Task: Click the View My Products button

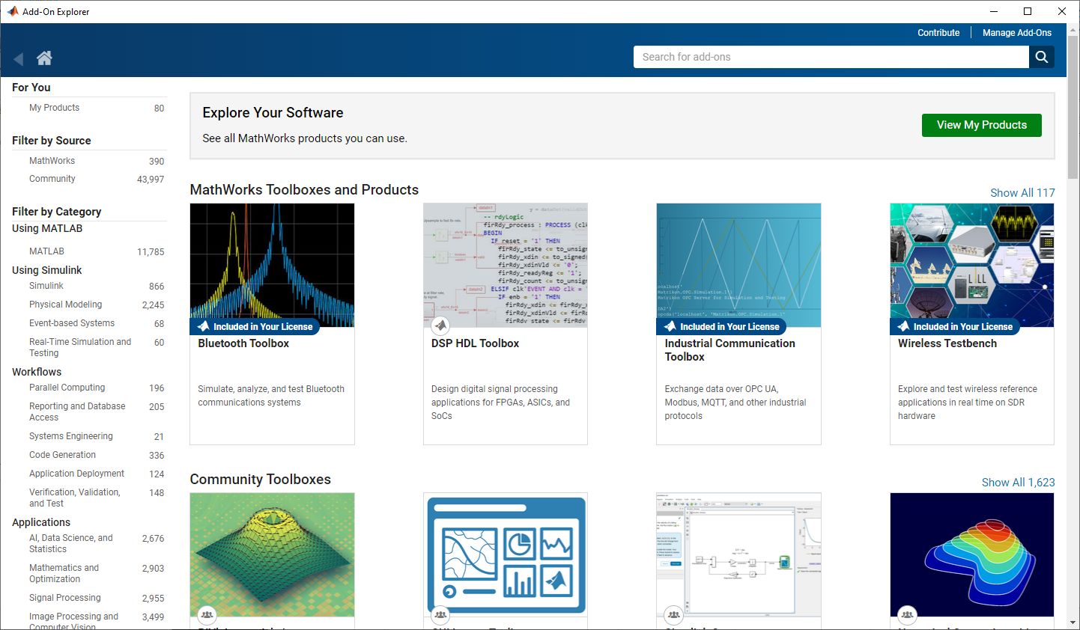Action: click(982, 125)
